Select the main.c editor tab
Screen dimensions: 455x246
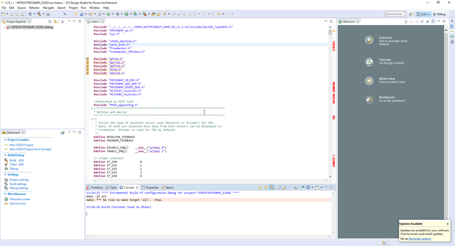pyautogui.click(x=95, y=22)
